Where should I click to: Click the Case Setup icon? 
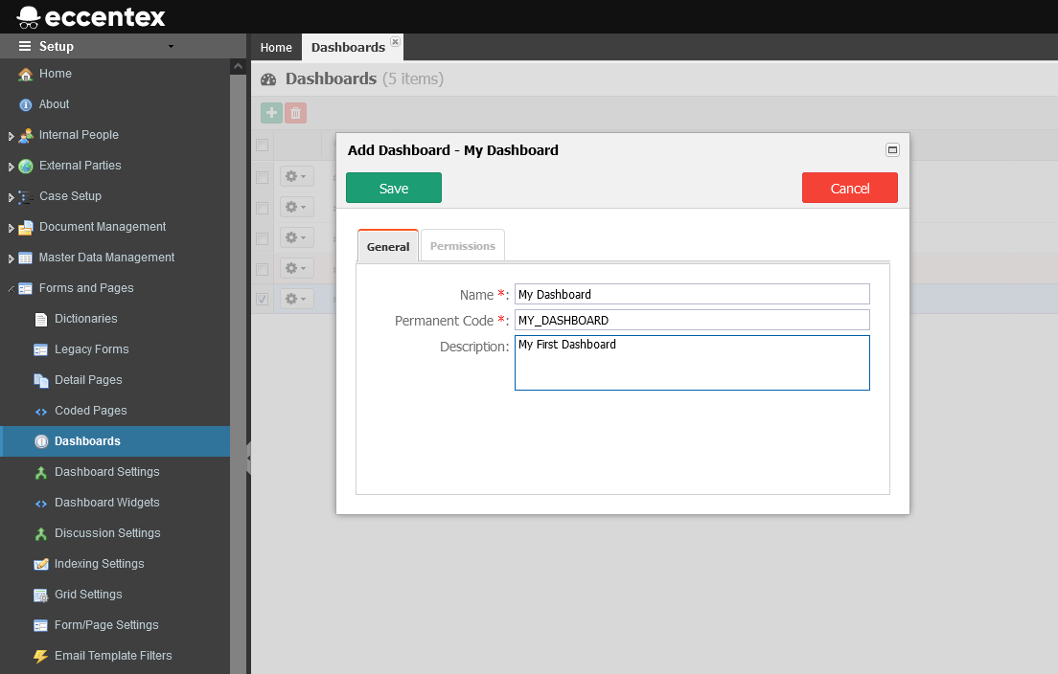[x=26, y=197]
